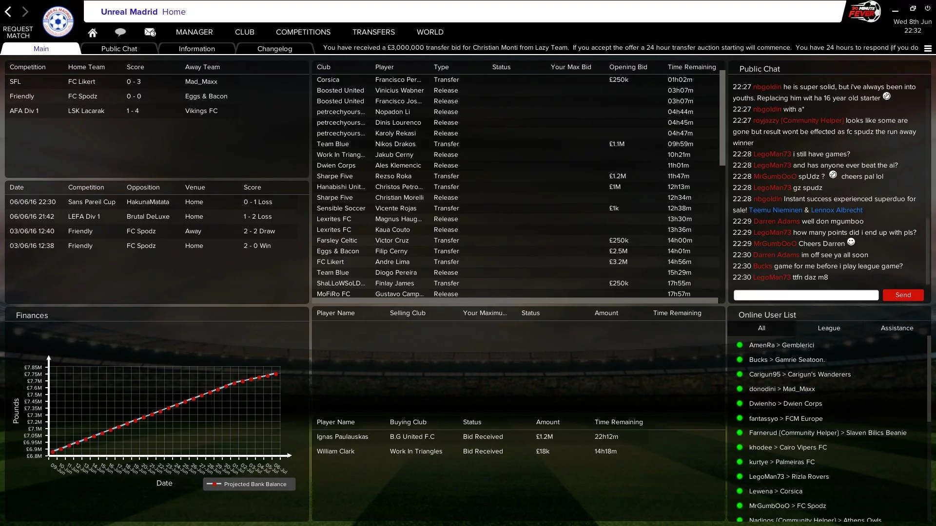Open the Unreal Madrid club badge
The image size is (936, 526).
click(58, 22)
